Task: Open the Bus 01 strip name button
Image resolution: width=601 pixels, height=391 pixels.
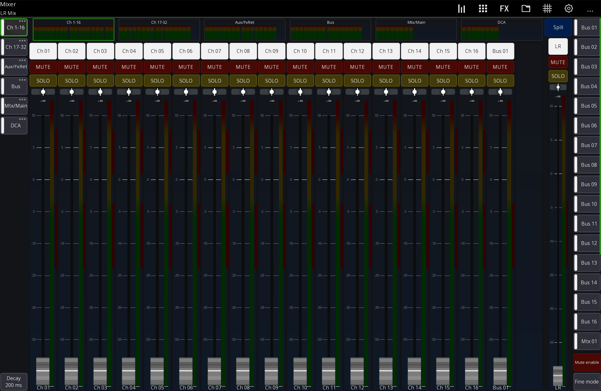Action: pos(500,51)
